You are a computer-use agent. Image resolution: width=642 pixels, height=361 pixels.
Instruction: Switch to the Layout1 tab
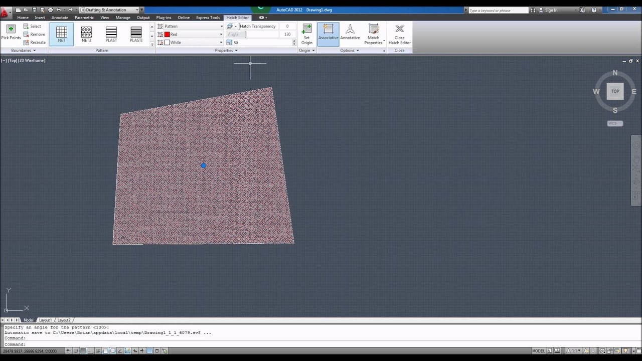tap(45, 320)
